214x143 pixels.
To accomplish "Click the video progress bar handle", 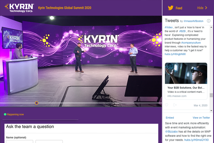I will tap(36, 103).
